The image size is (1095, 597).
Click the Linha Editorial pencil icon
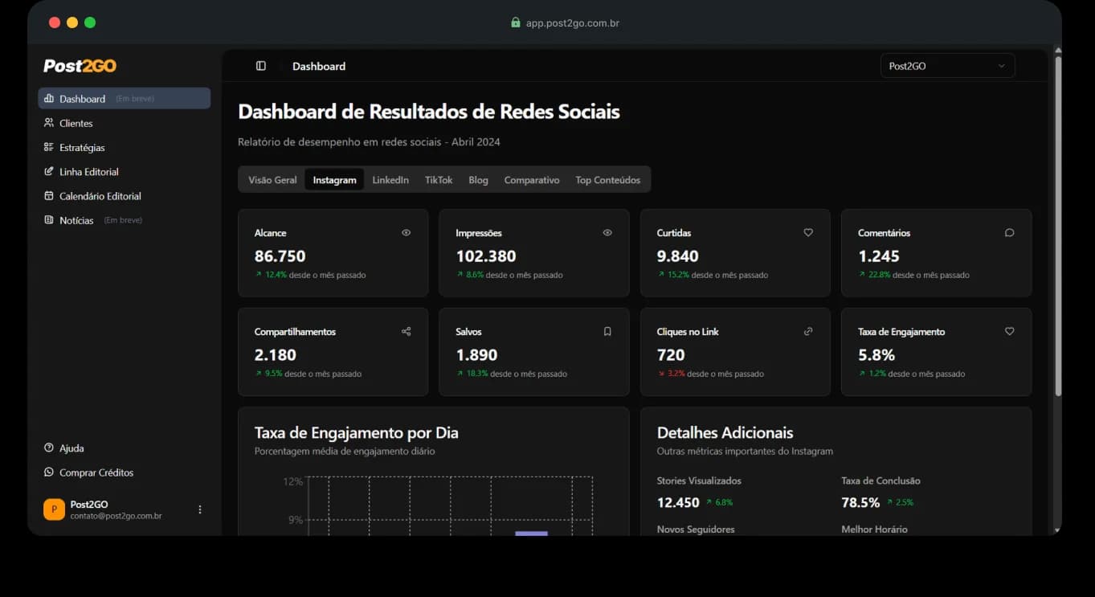pos(49,171)
